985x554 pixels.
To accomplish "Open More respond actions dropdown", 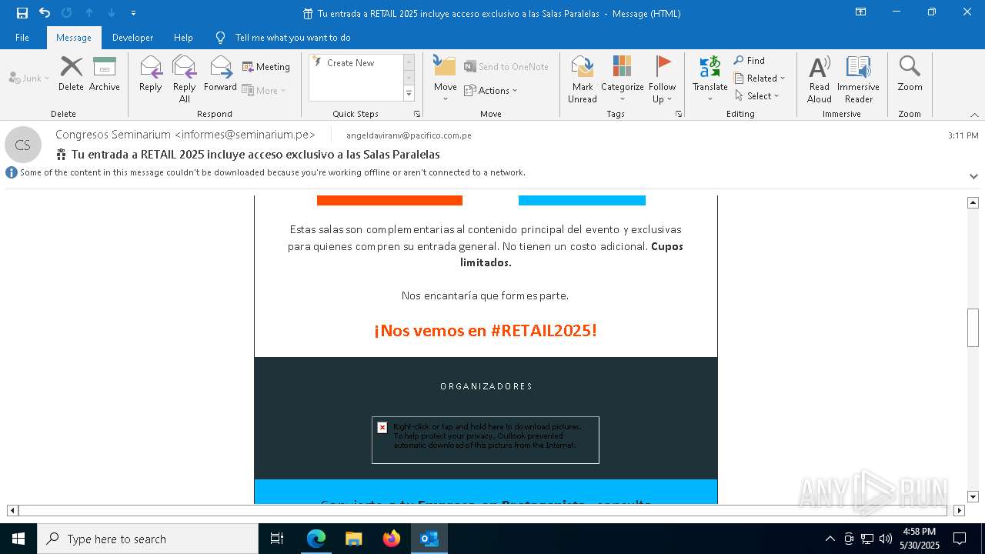I will click(x=264, y=90).
